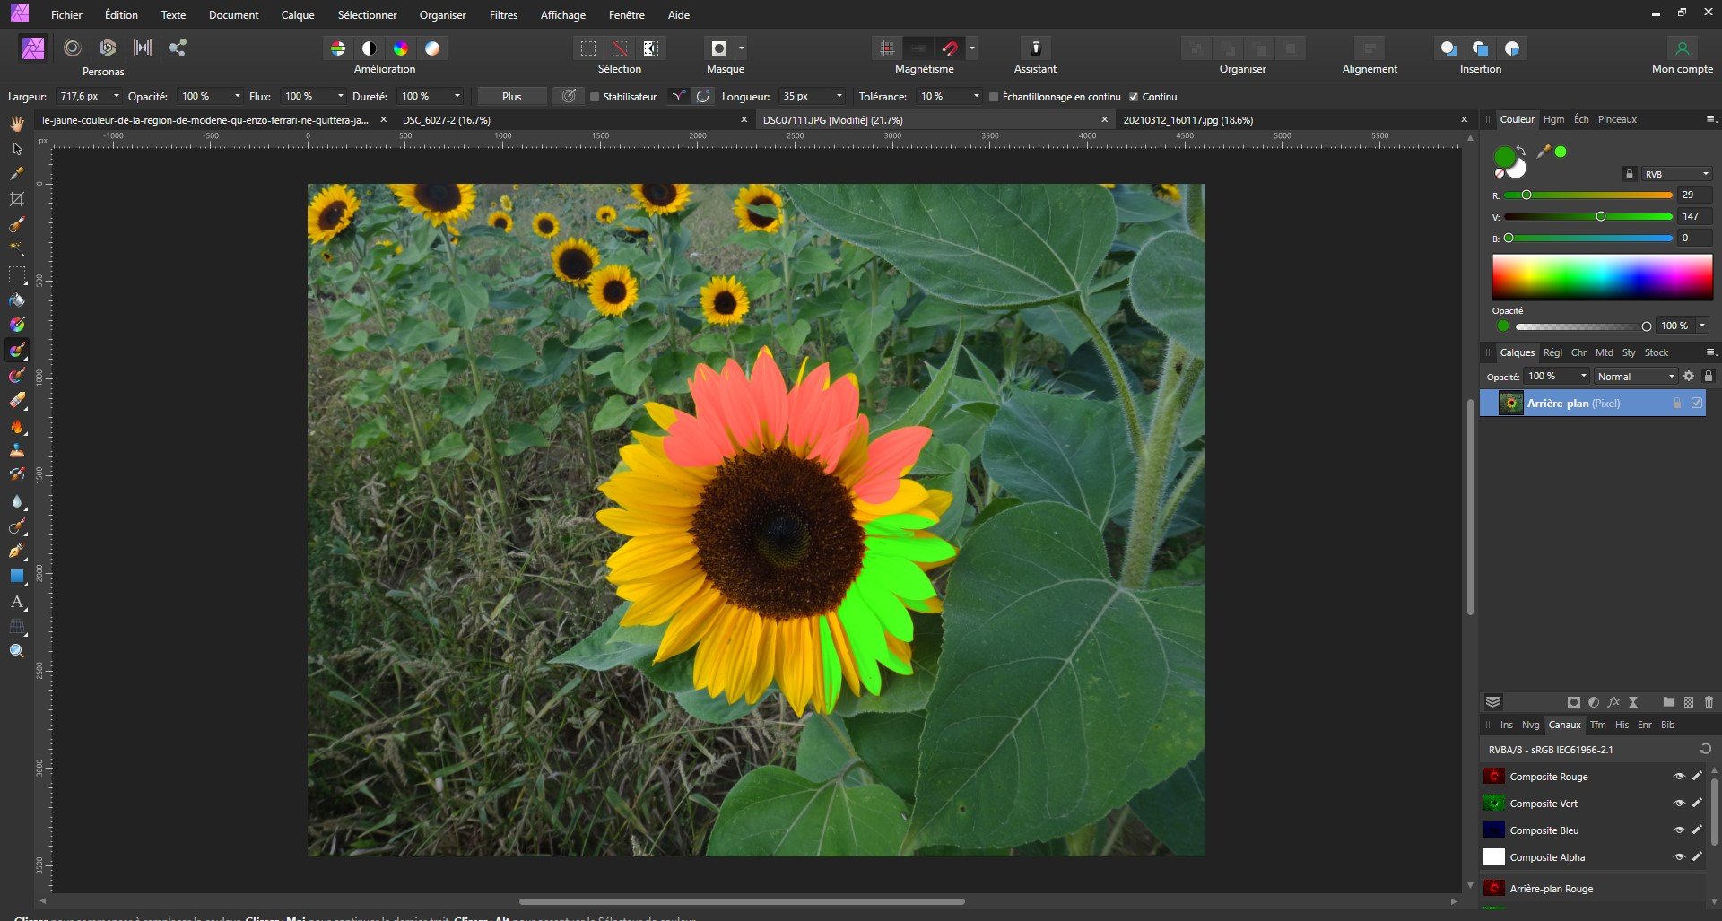Select the Move tool in the left toolbar
This screenshot has width=1722, height=921.
[16, 150]
